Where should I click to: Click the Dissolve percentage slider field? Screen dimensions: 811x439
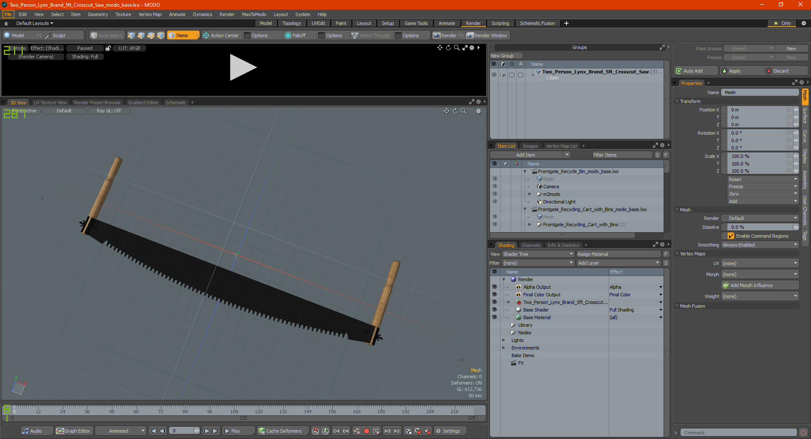click(760, 227)
